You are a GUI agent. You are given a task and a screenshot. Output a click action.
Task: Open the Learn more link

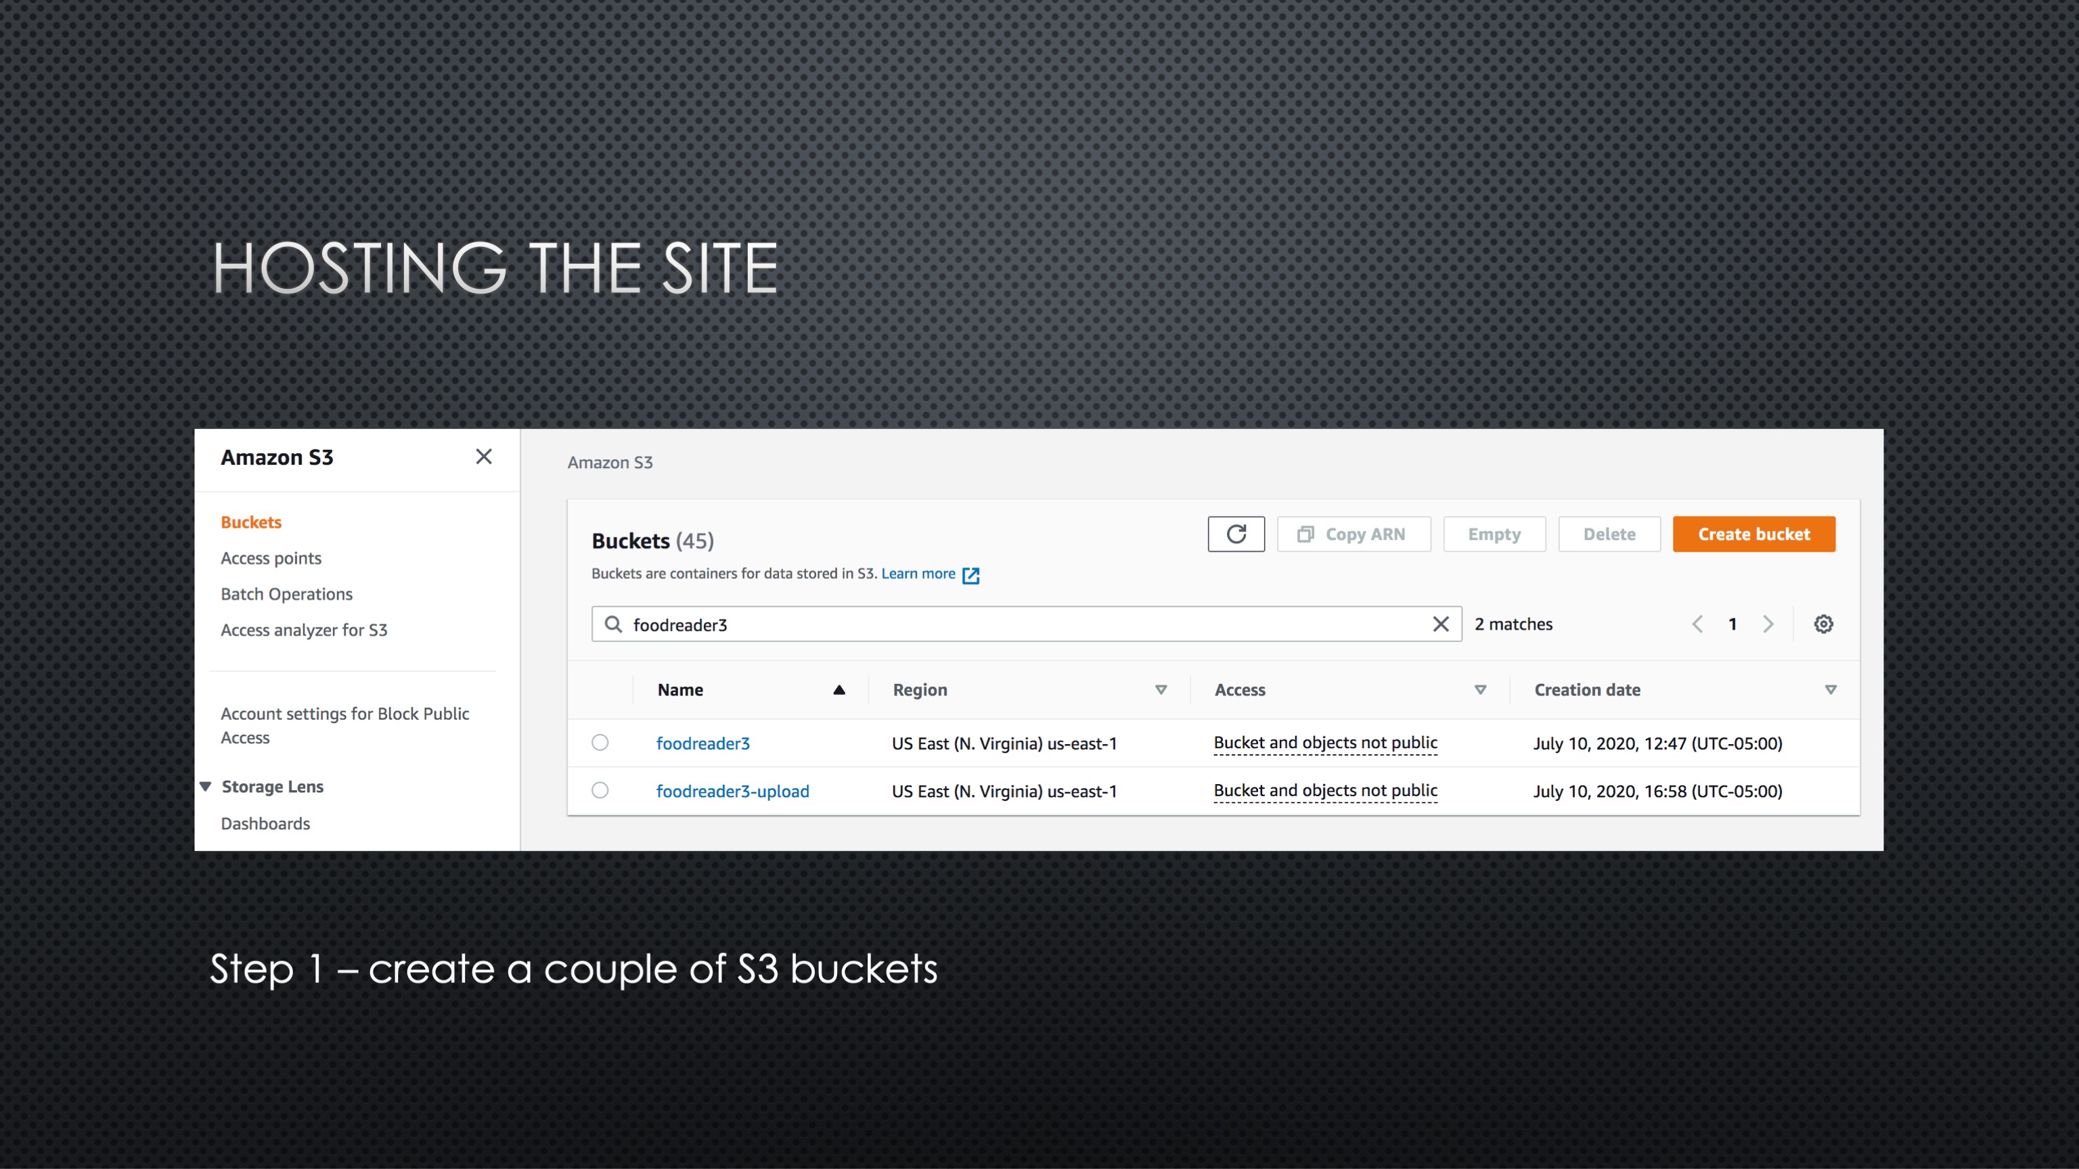tap(918, 574)
